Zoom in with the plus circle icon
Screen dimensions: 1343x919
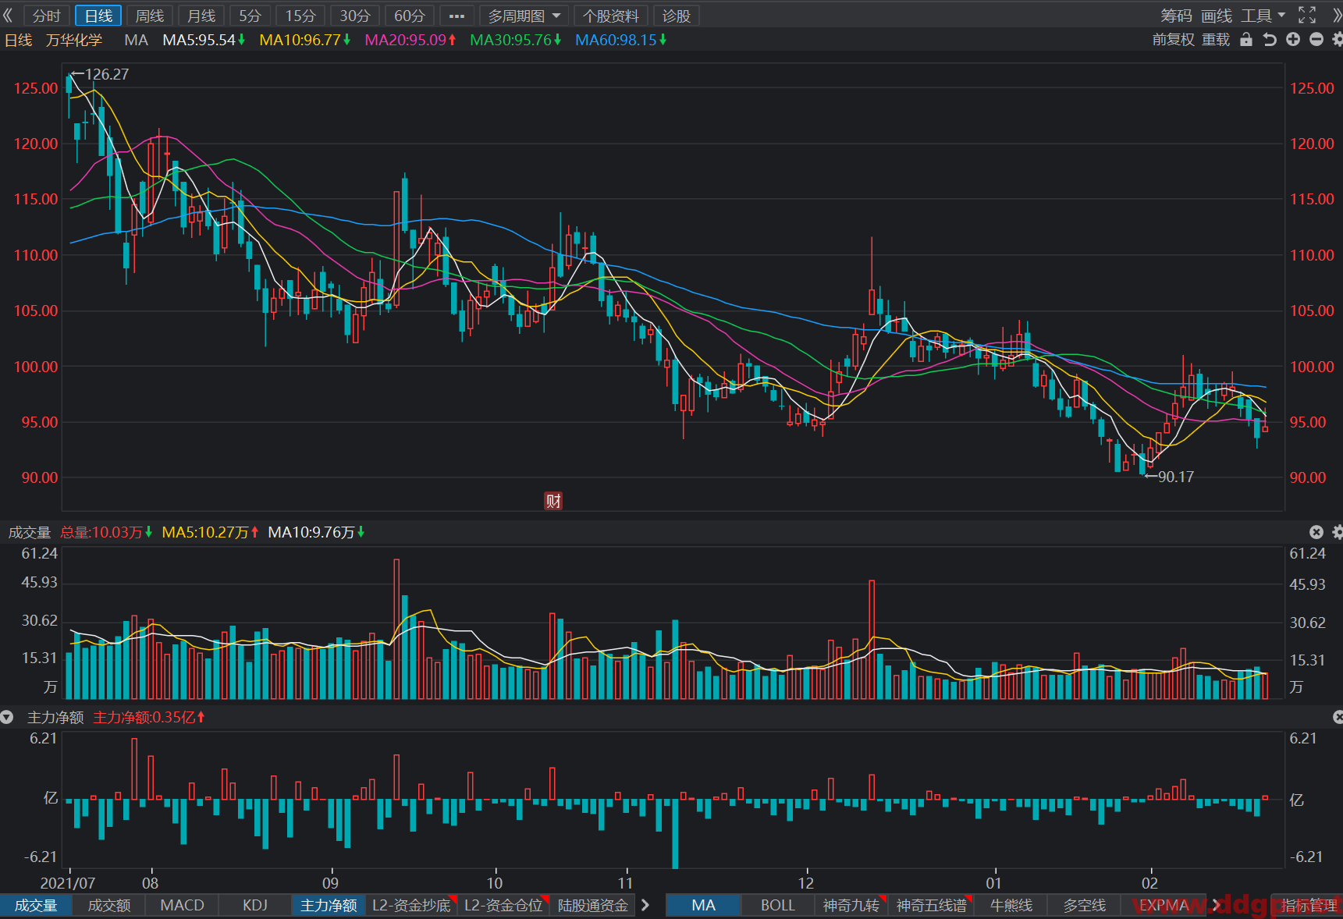tap(1293, 40)
